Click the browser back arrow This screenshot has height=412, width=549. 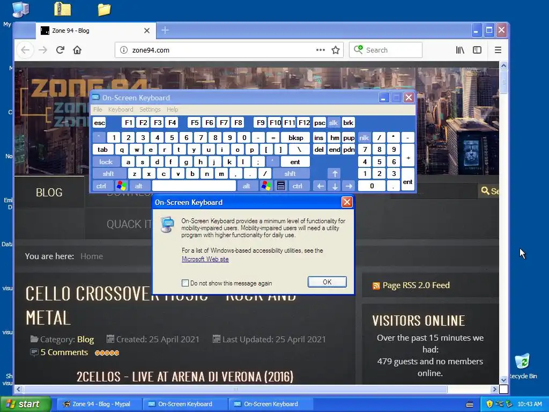click(25, 50)
